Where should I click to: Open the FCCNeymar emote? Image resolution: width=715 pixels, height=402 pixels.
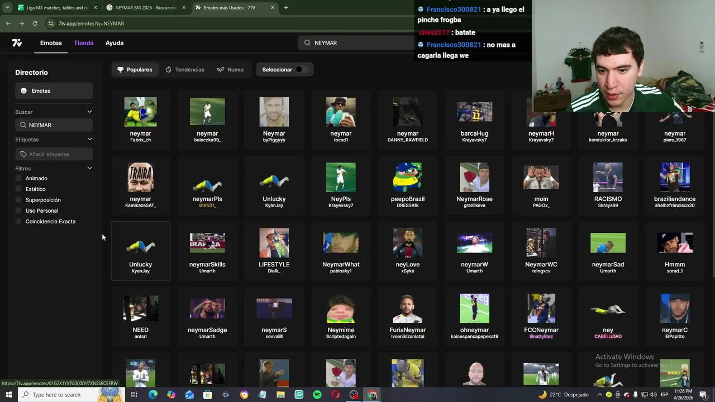[x=541, y=315]
